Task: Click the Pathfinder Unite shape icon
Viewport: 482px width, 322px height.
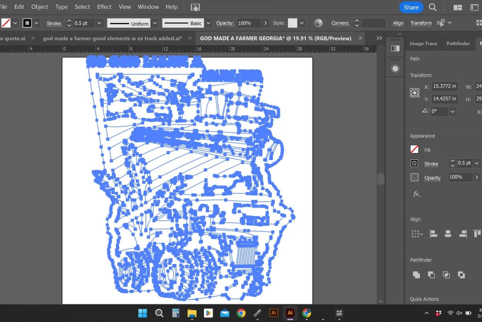Action: pyautogui.click(x=416, y=274)
